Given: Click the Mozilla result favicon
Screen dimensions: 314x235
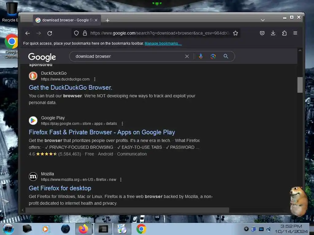Looking at the screenshot, I should pyautogui.click(x=33, y=177).
